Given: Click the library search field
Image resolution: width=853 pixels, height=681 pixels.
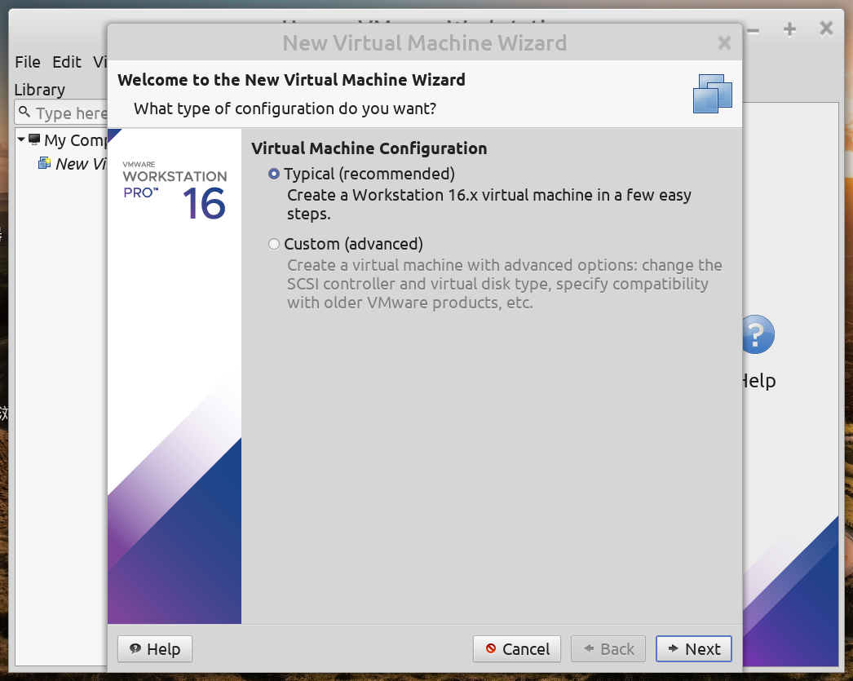Looking at the screenshot, I should tap(61, 113).
